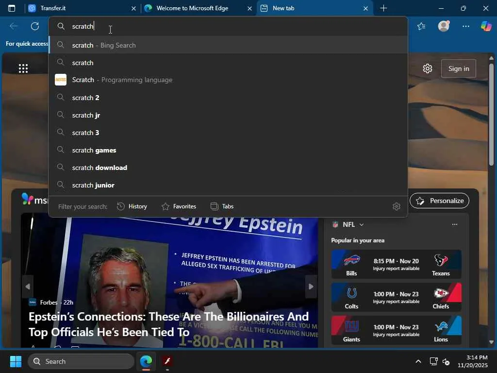Filter search by Favorites

pyautogui.click(x=179, y=206)
